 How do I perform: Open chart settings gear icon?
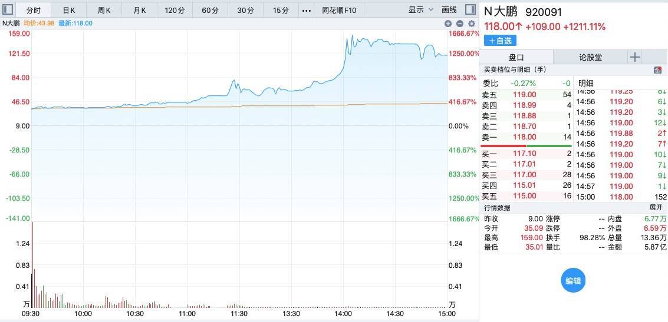[x=471, y=24]
